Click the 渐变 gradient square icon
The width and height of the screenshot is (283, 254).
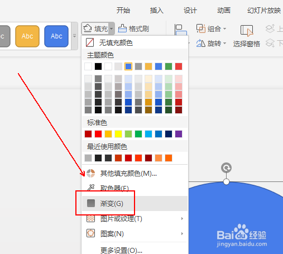91,203
